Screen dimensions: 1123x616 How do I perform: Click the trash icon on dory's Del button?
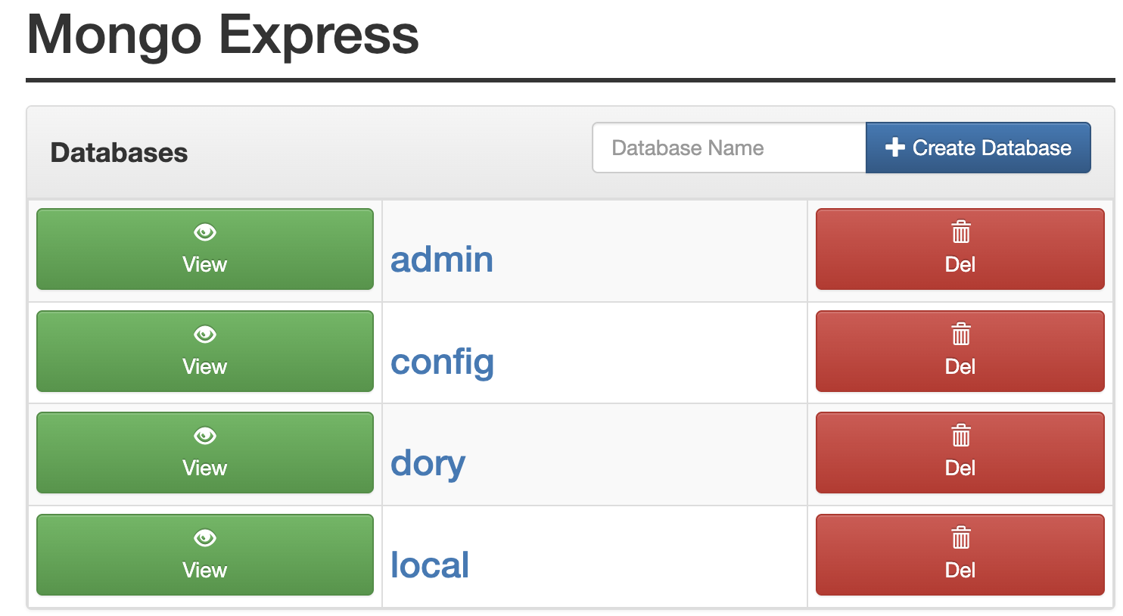point(960,436)
